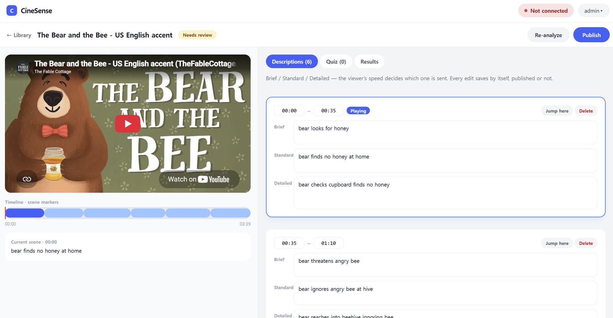613x318 pixels.
Task: Click the 03:39 timeline end time
Action: [245, 224]
